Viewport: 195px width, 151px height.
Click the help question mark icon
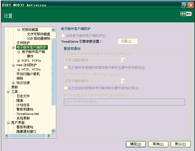184,5
